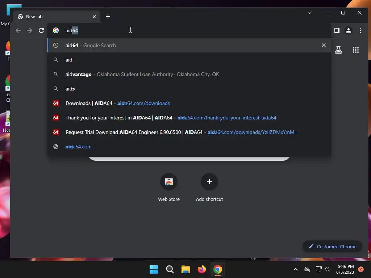Open Chrome three-dot menu
The height and width of the screenshot is (278, 371).
pyautogui.click(x=360, y=30)
